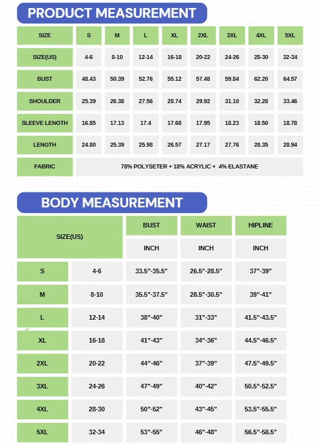Click the 28-30 US size cell for 4XL row

click(97, 409)
